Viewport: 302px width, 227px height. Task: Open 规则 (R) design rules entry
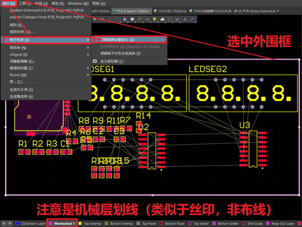46,25
